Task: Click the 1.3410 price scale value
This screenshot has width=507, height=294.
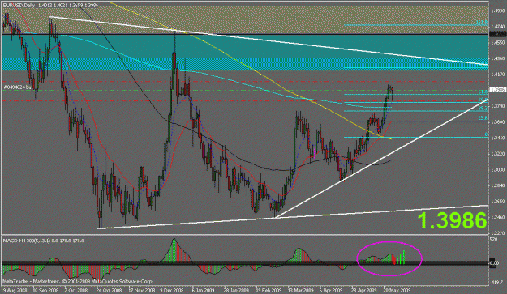Action: tap(498, 138)
